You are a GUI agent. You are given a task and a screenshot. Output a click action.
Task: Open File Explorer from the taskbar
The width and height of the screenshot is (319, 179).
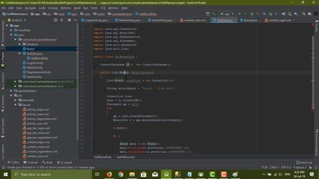[x=132, y=175]
